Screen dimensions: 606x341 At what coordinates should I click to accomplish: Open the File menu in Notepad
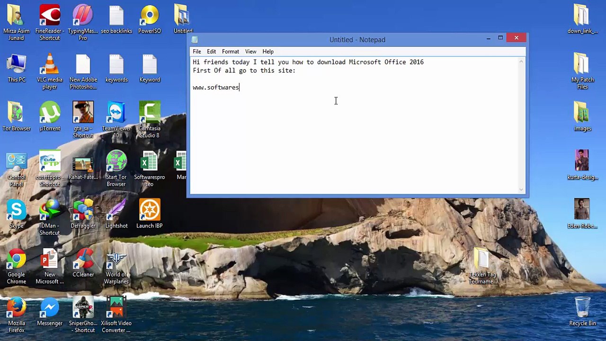pyautogui.click(x=197, y=52)
